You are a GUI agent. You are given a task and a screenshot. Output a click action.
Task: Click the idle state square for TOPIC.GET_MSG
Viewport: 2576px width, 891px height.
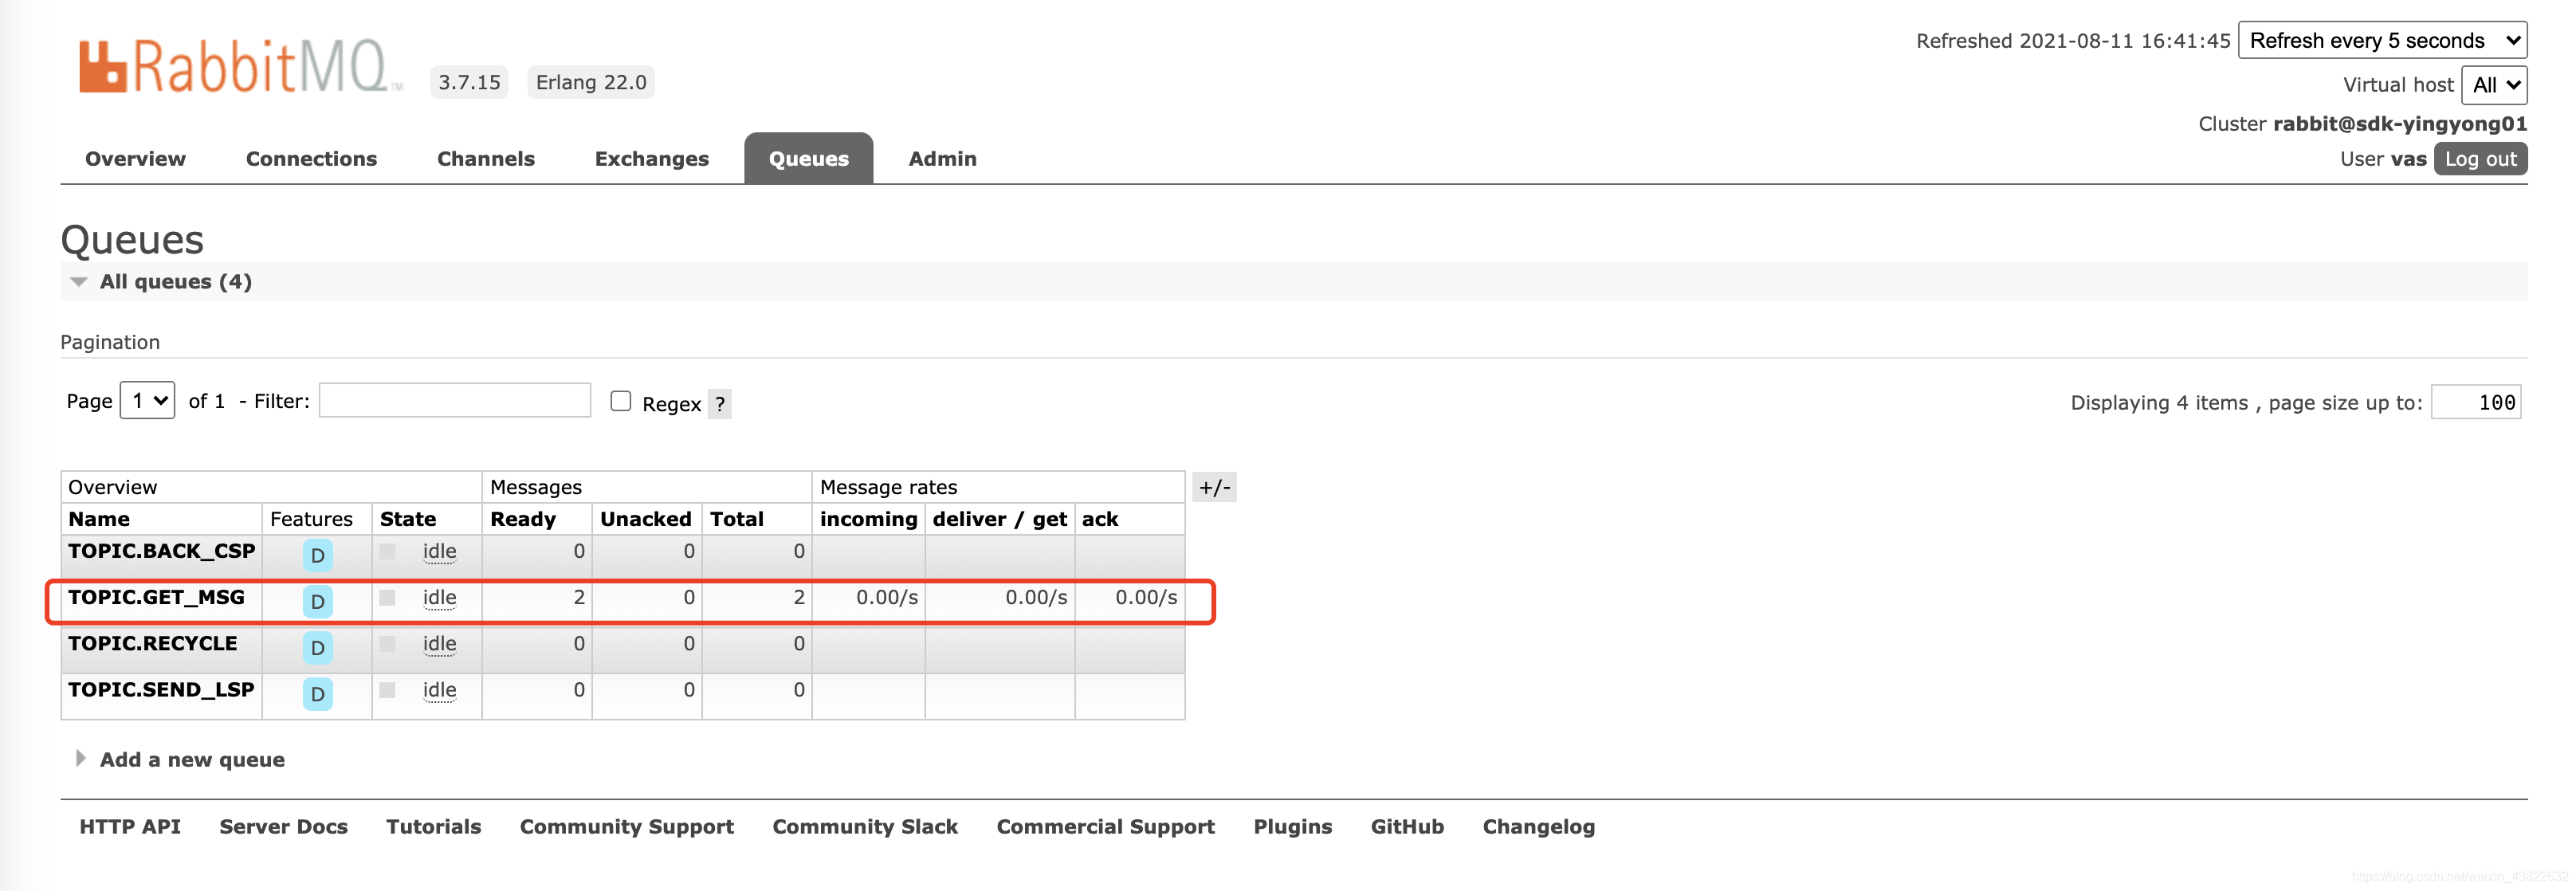click(x=388, y=598)
